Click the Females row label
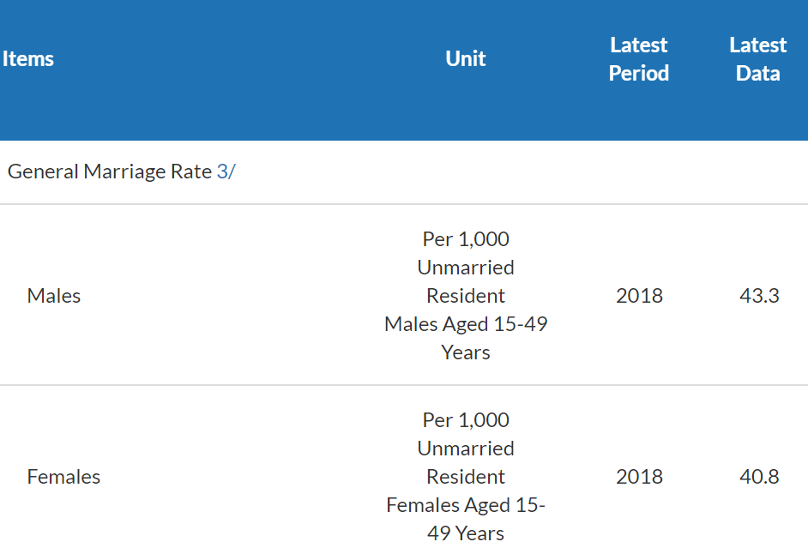Screen dimensions: 808x554 pyautogui.click(x=63, y=477)
